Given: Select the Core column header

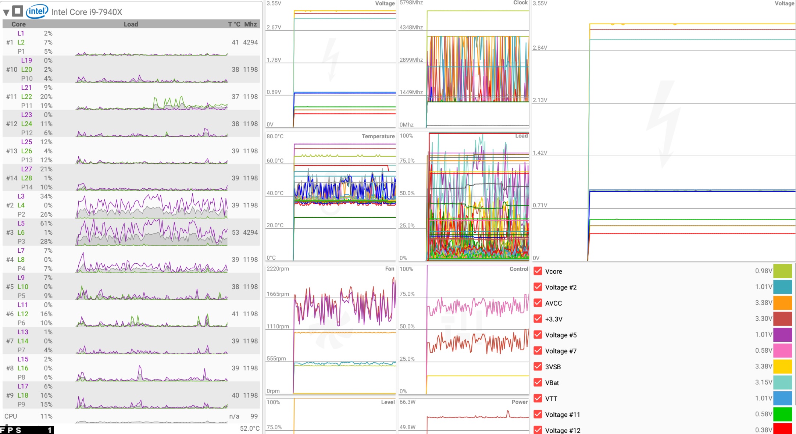Looking at the screenshot, I should [18, 24].
